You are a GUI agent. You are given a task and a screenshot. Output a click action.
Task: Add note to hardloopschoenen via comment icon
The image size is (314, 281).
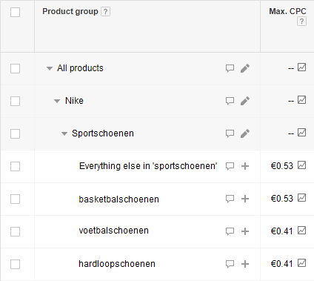pos(230,264)
